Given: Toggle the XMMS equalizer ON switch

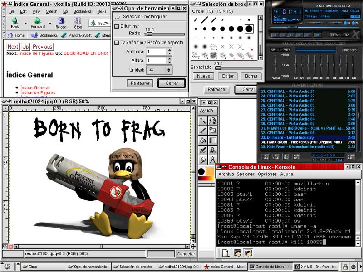Looking at the screenshot, I should click(x=273, y=50).
